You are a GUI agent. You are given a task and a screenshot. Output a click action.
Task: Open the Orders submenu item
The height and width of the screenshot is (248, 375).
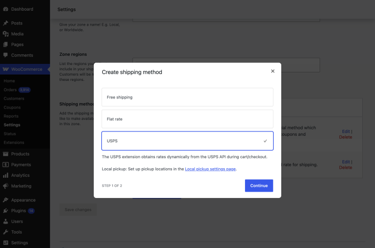10,90
